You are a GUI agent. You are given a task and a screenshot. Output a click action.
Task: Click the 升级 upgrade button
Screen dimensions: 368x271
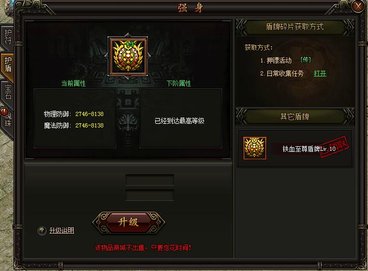[x=129, y=222]
